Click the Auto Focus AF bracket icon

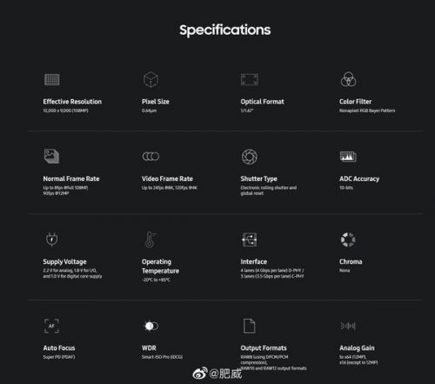tap(51, 326)
